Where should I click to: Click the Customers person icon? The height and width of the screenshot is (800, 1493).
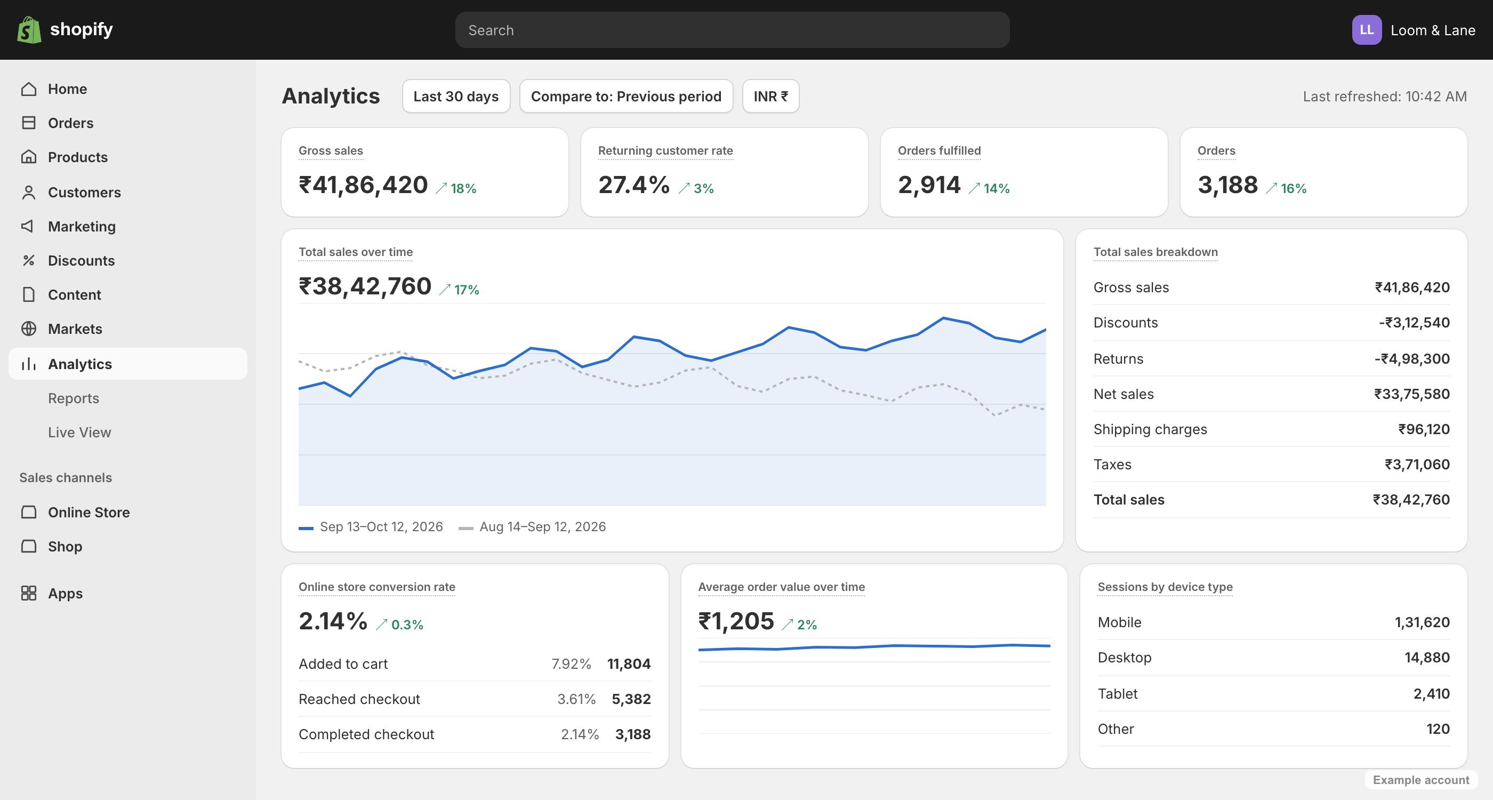28,193
